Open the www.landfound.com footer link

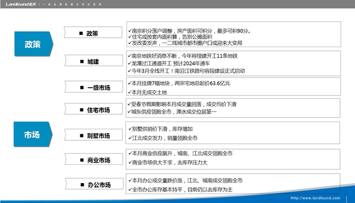click(x=316, y=198)
